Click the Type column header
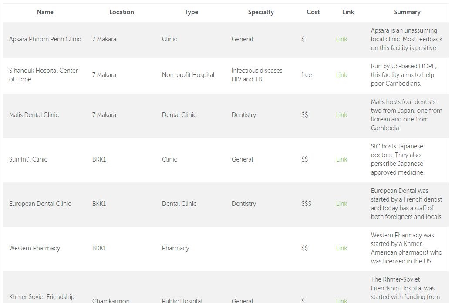This screenshot has width=452, height=303. [x=191, y=12]
